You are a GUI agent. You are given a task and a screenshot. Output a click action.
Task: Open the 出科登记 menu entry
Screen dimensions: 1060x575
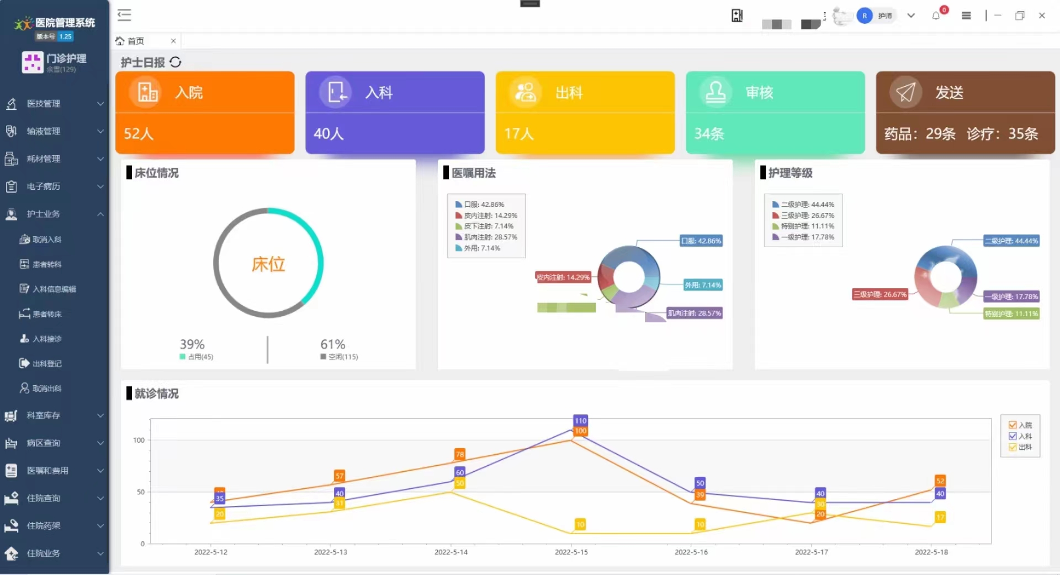pyautogui.click(x=46, y=364)
